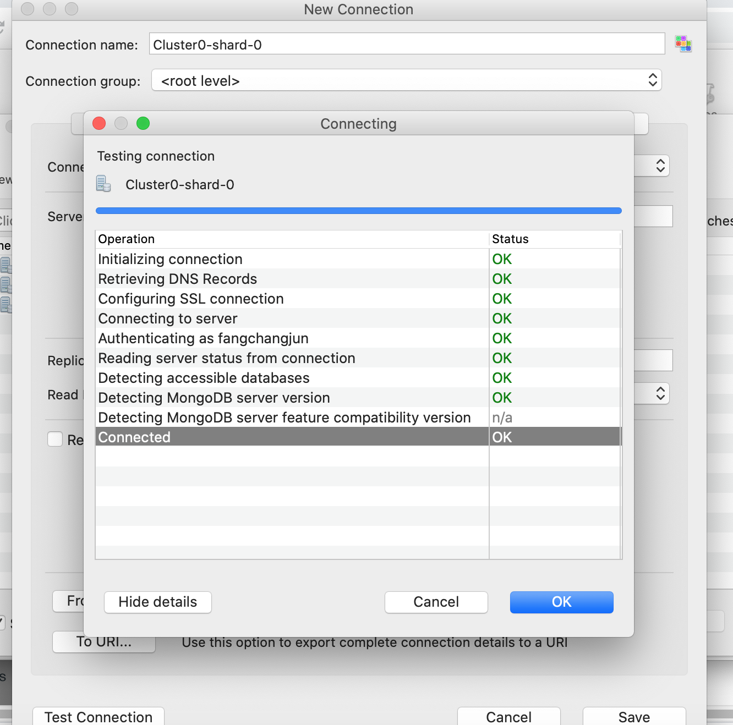Click green zoom button of Connecting dialog

point(143,123)
